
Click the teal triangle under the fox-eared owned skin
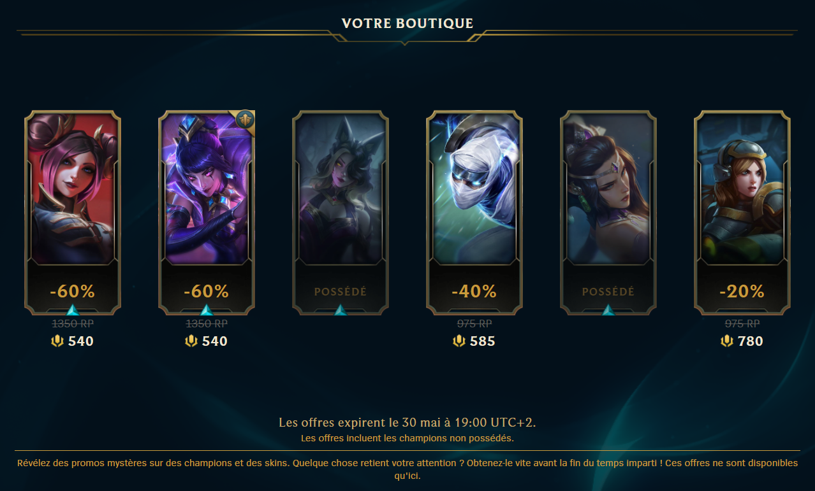point(341,310)
